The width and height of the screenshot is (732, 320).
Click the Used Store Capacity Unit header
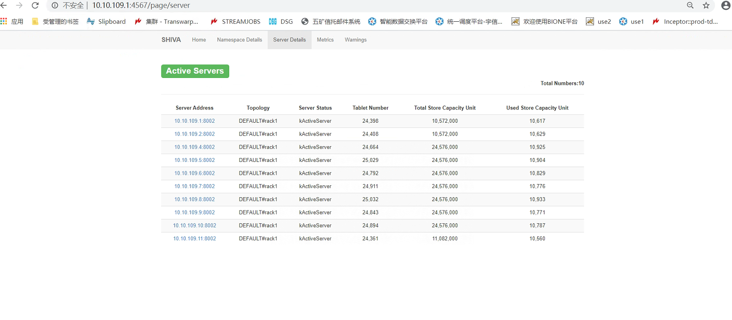point(537,108)
